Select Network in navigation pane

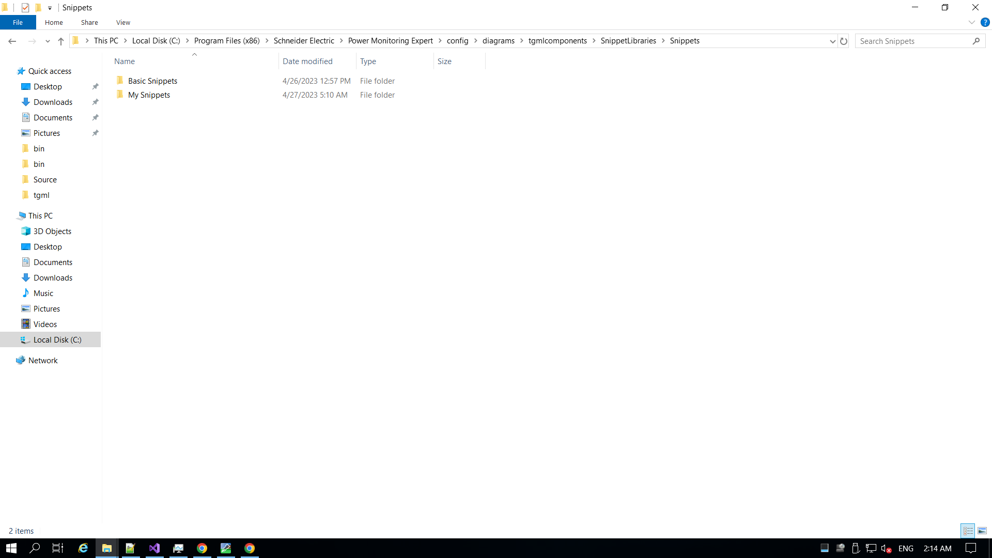(x=43, y=361)
